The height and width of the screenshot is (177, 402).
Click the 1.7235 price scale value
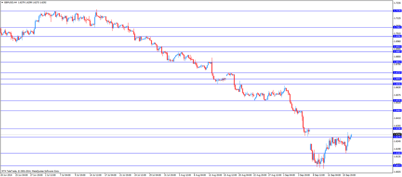point(397,3)
